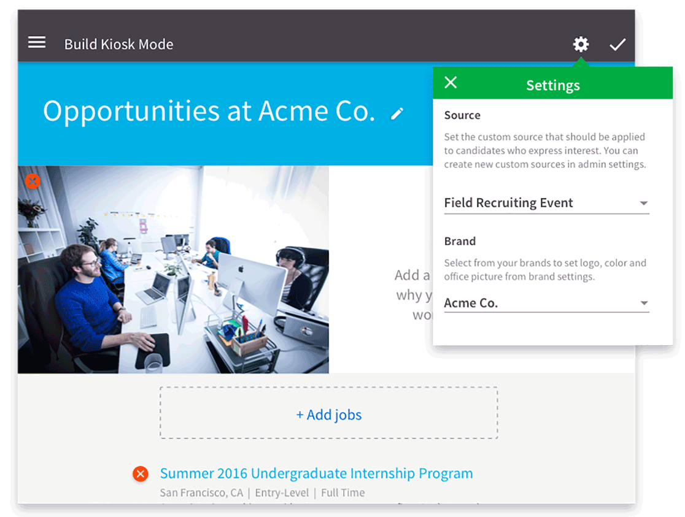Click the Settings panel header title
The width and height of the screenshot is (685, 517).
point(552,85)
